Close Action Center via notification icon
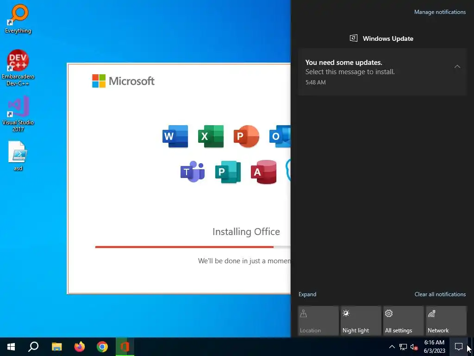 pos(459,347)
